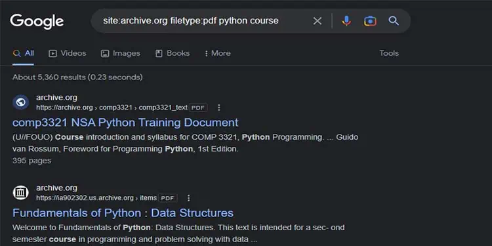Click the Videos tab play icon
This screenshot has height=246, width=492.
click(52, 54)
